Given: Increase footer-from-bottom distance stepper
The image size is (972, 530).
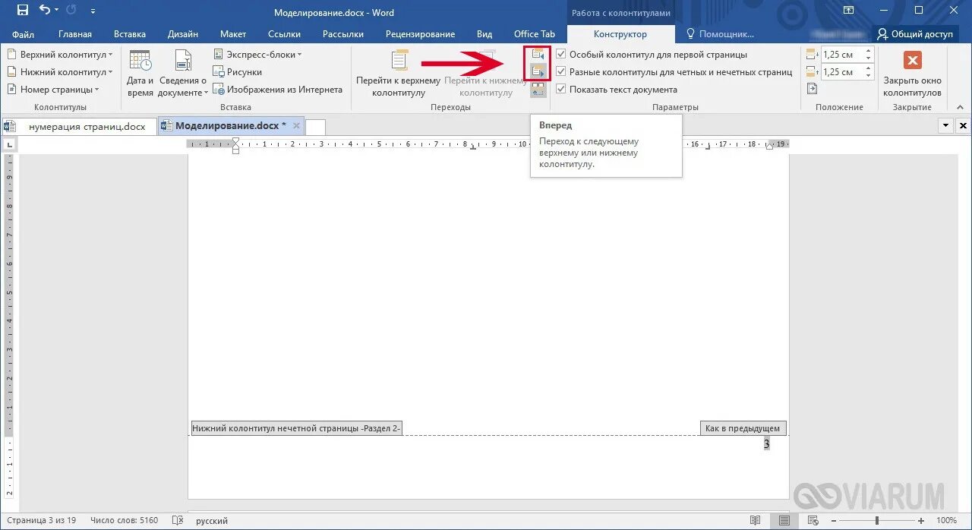Looking at the screenshot, I should 869,68.
